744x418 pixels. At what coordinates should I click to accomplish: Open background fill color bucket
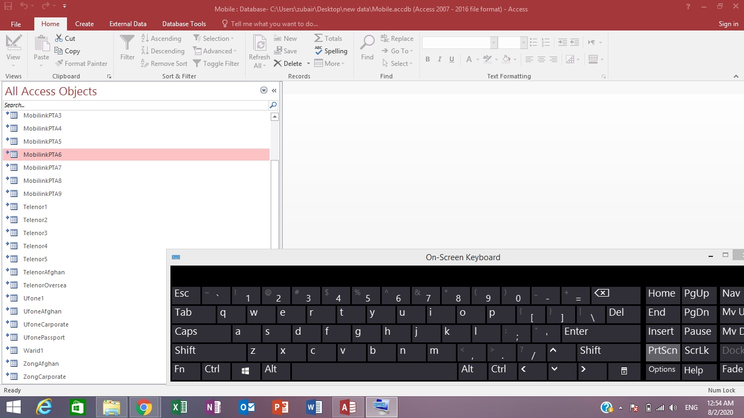click(x=506, y=59)
